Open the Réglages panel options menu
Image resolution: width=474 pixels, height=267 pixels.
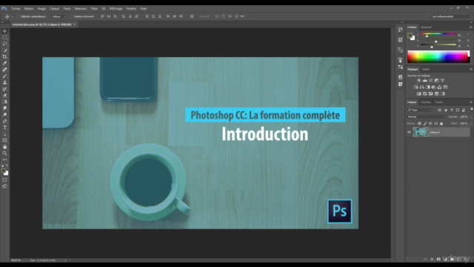click(x=471, y=69)
